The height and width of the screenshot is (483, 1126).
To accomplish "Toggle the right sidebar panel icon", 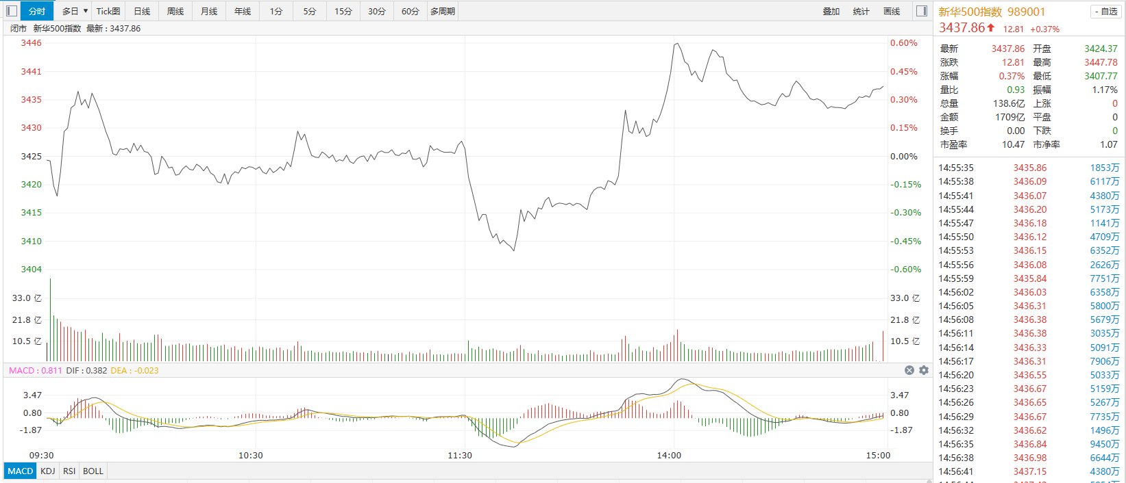I will click(922, 11).
